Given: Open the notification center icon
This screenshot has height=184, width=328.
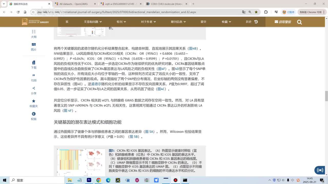Looking at the screenshot, I should (322, 180).
